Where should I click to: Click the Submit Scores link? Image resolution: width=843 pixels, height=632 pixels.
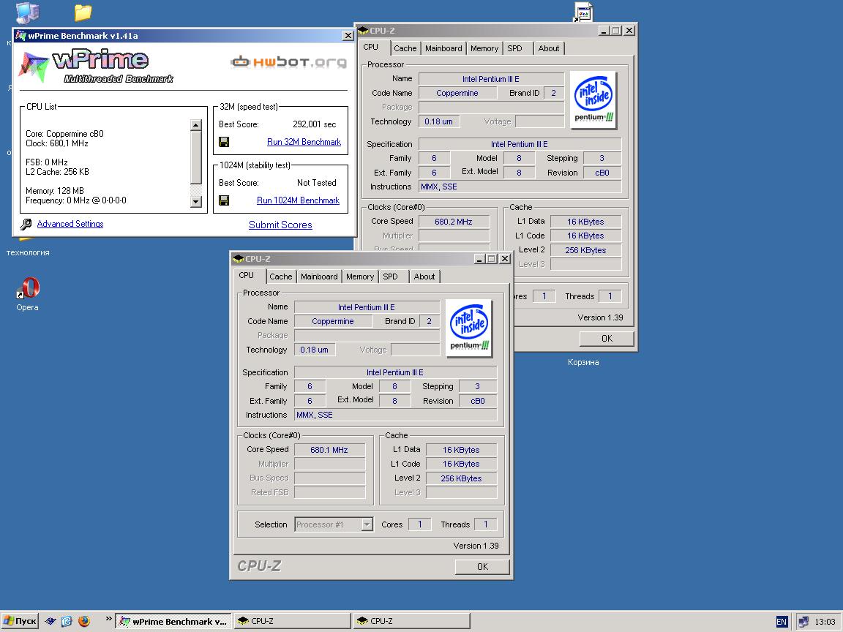click(x=280, y=225)
